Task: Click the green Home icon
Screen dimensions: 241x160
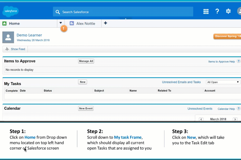Action: click(4, 24)
